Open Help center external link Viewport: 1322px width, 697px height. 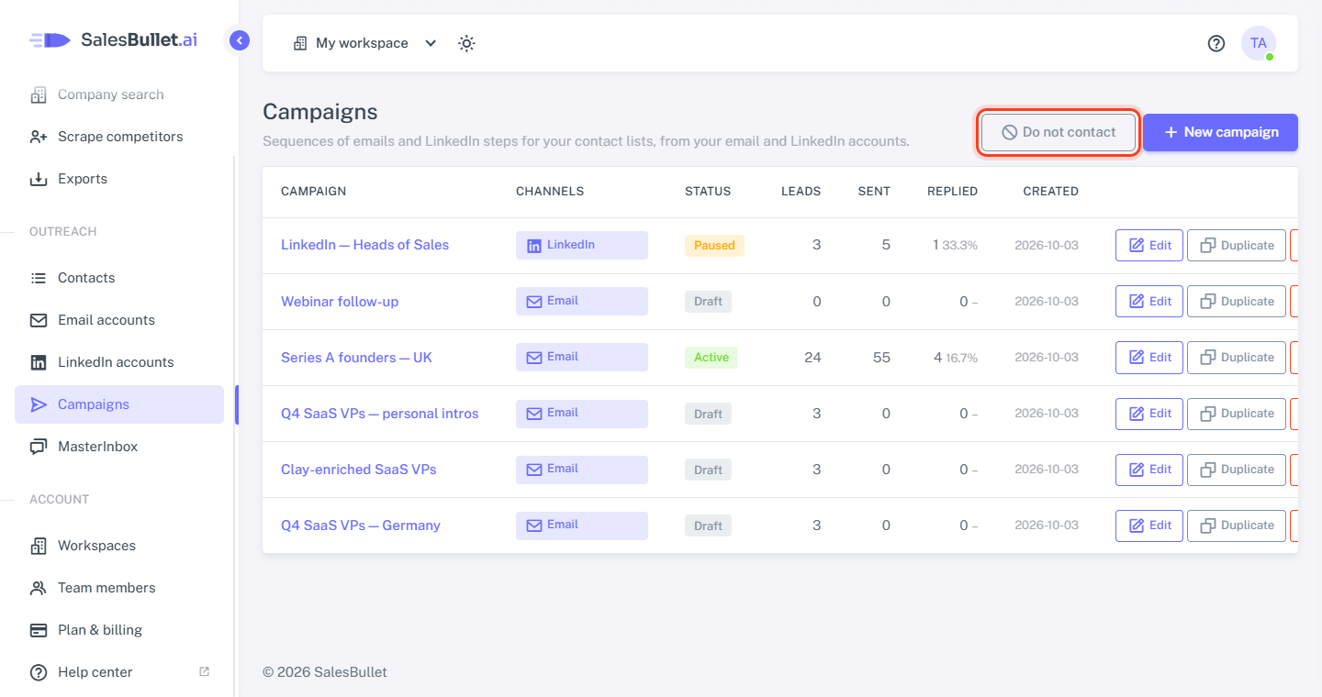119,672
